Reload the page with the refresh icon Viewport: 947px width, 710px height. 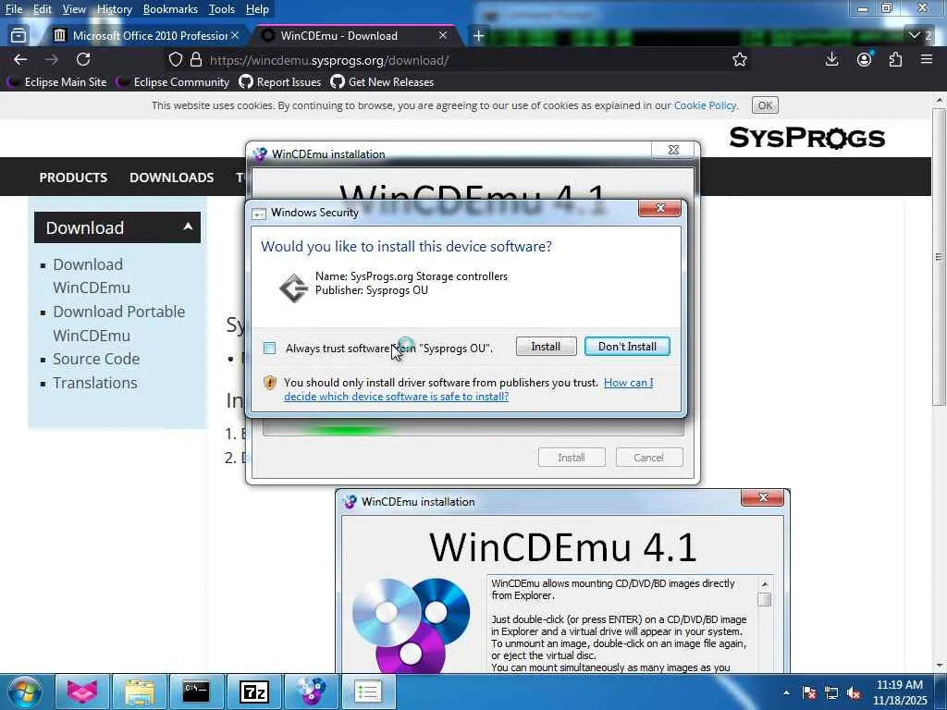coord(83,59)
